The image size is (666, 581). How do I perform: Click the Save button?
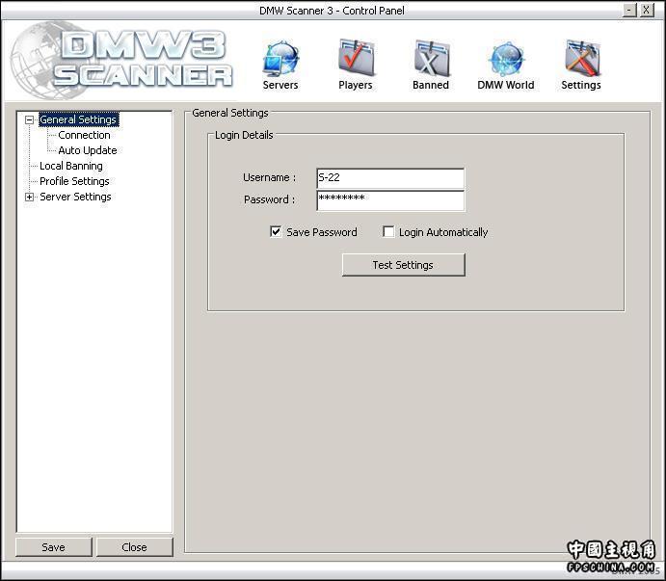54,547
